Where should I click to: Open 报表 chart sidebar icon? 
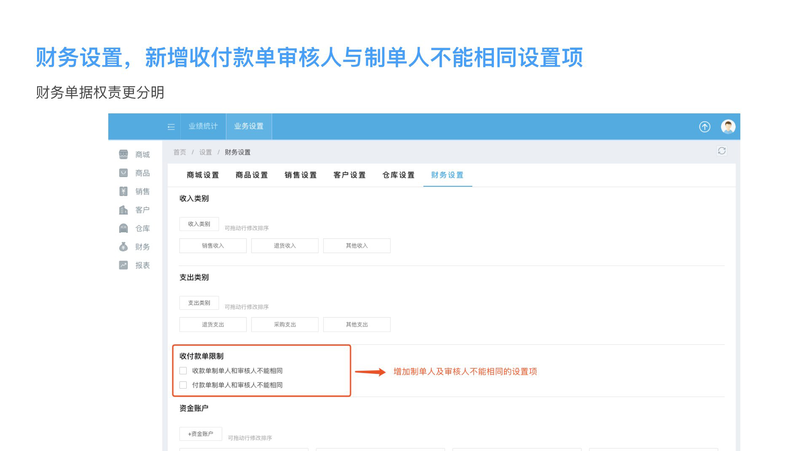click(x=123, y=265)
